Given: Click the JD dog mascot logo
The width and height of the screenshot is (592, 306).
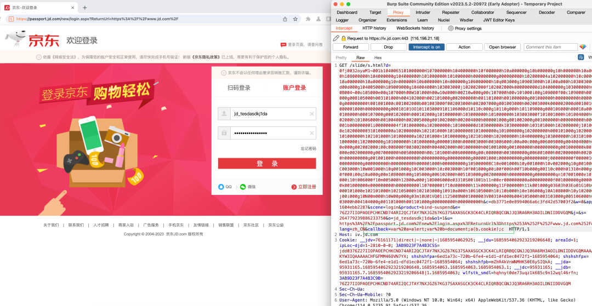Looking at the screenshot, I should coord(16,39).
